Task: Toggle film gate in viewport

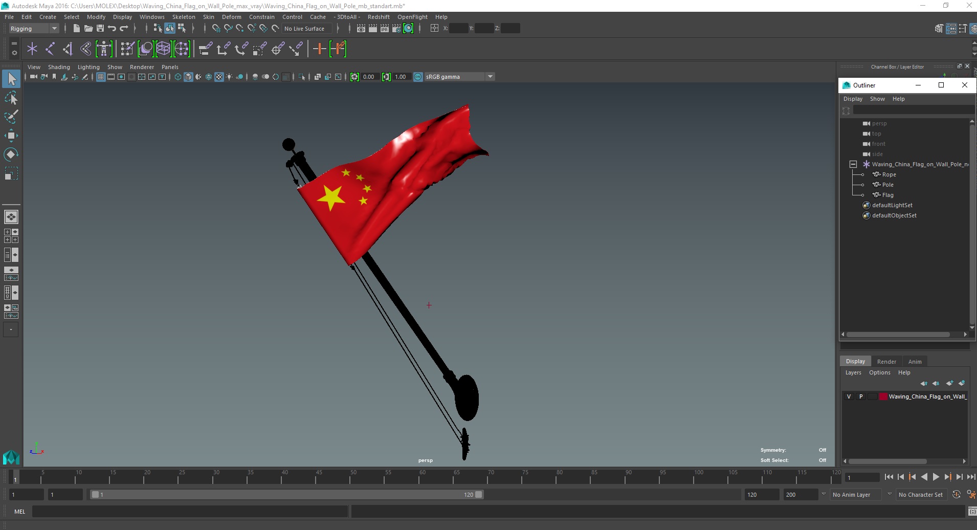Action: coord(111,77)
